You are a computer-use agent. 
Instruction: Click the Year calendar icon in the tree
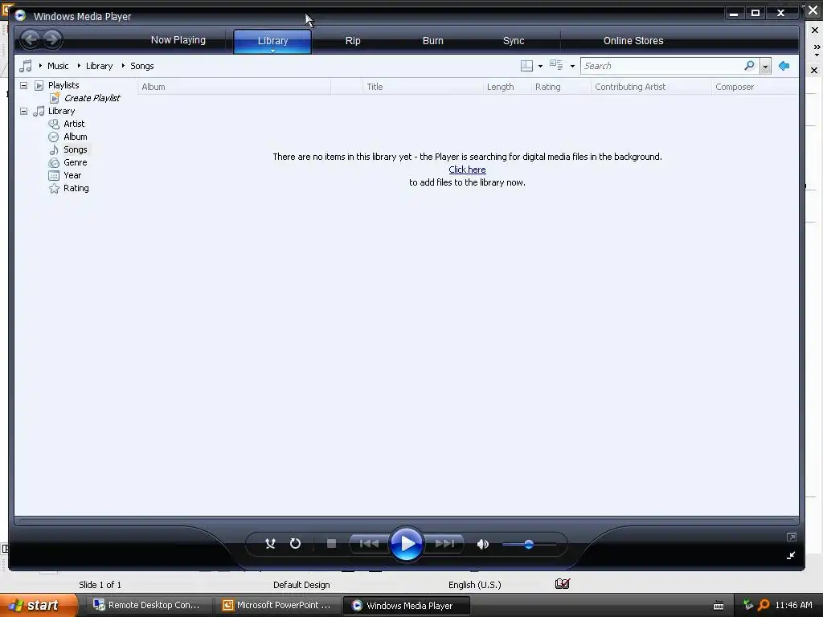pos(54,175)
